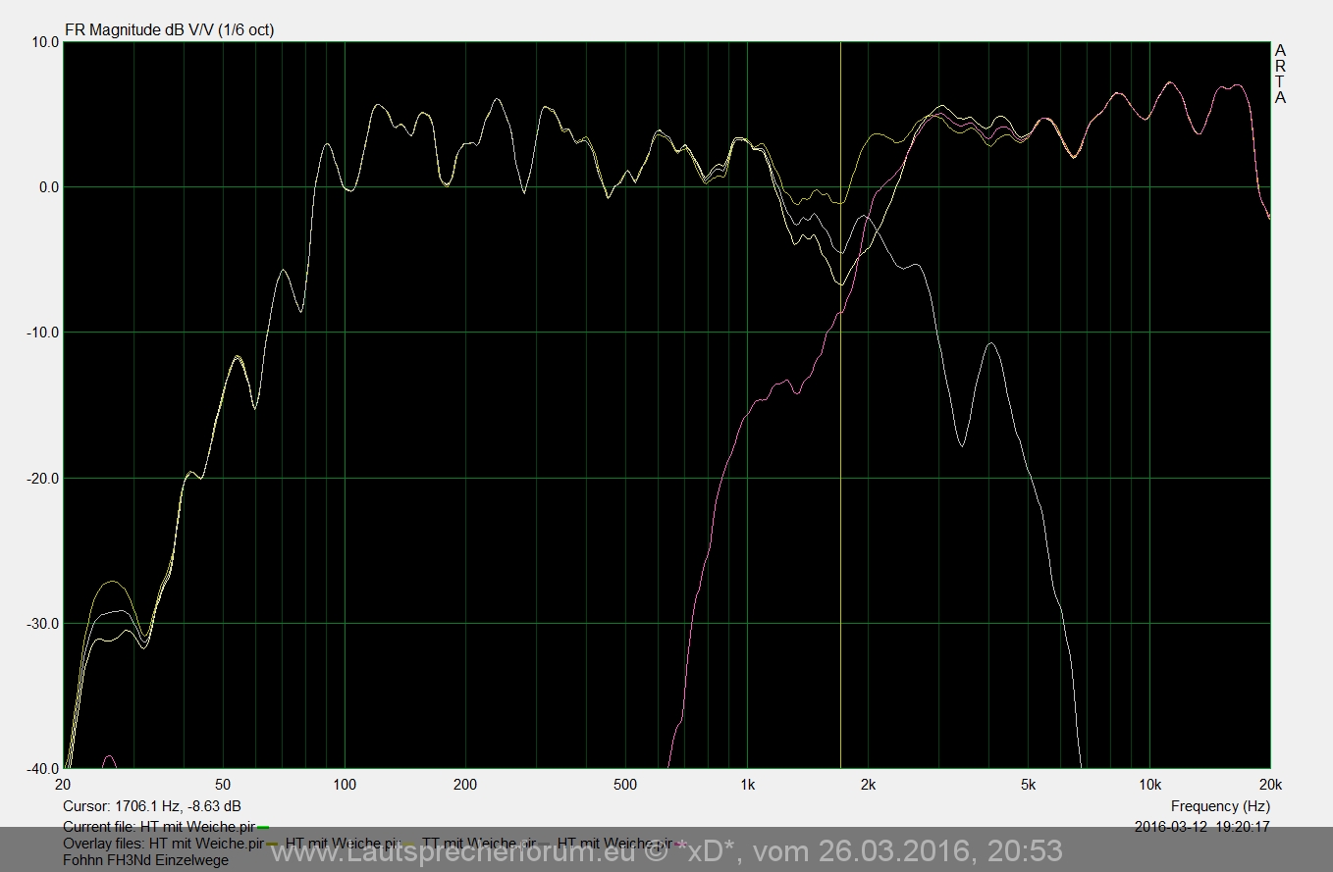Click the 1k frequency axis tick label
1333x872 pixels.
(x=747, y=784)
